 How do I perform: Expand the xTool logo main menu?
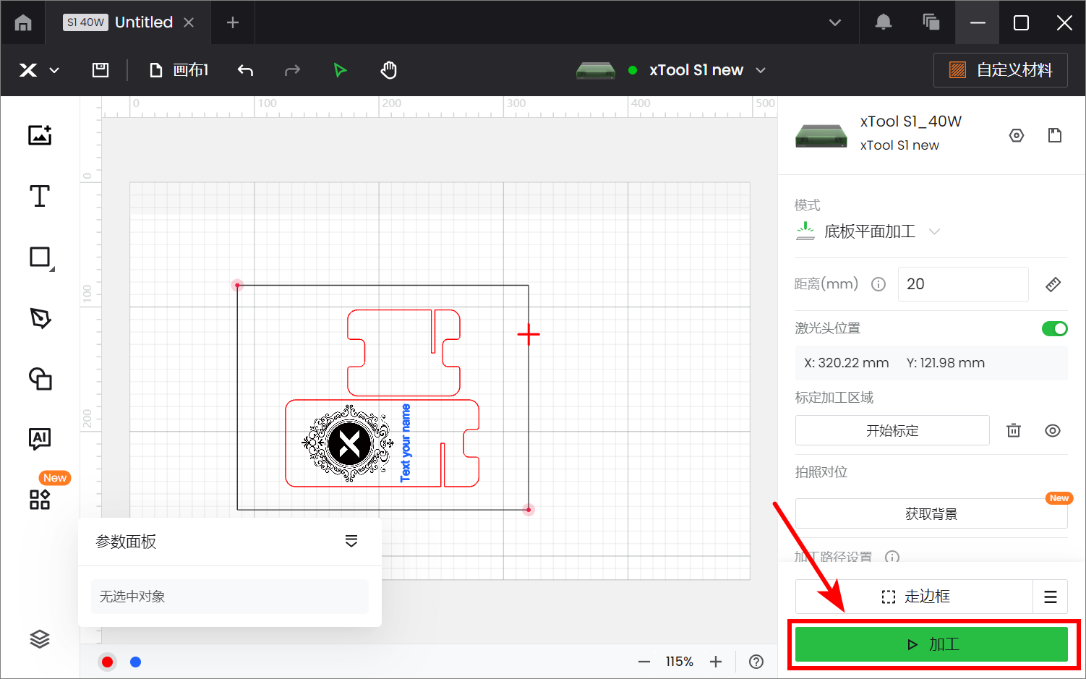38,70
